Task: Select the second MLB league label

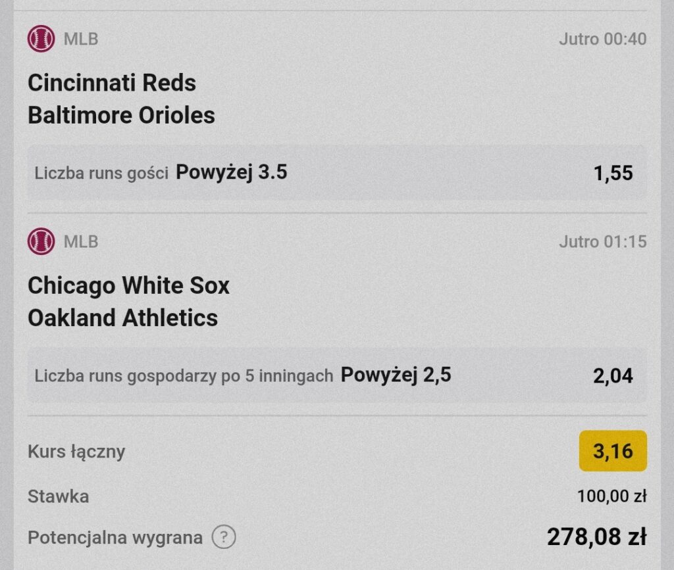Action: (x=81, y=242)
